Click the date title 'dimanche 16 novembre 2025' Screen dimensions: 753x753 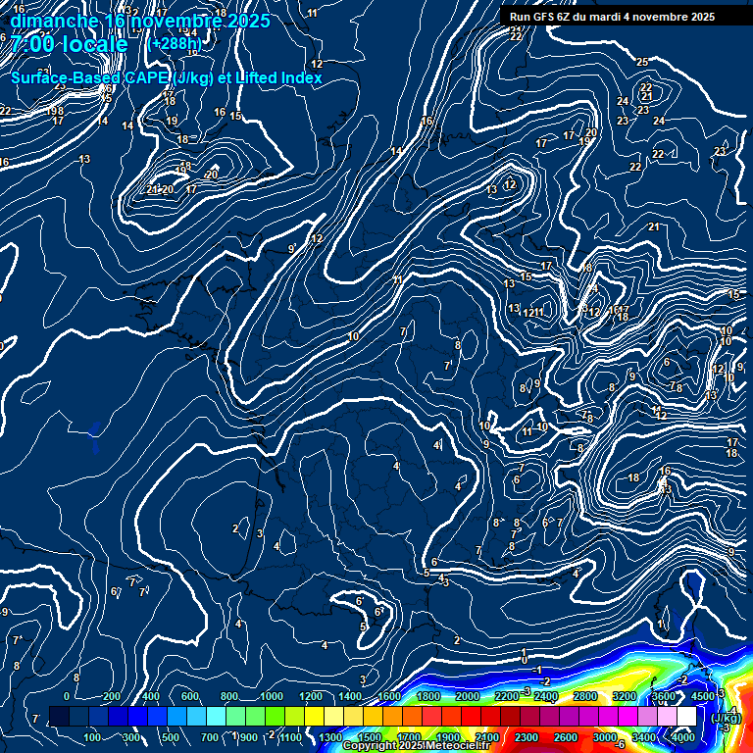click(x=140, y=22)
